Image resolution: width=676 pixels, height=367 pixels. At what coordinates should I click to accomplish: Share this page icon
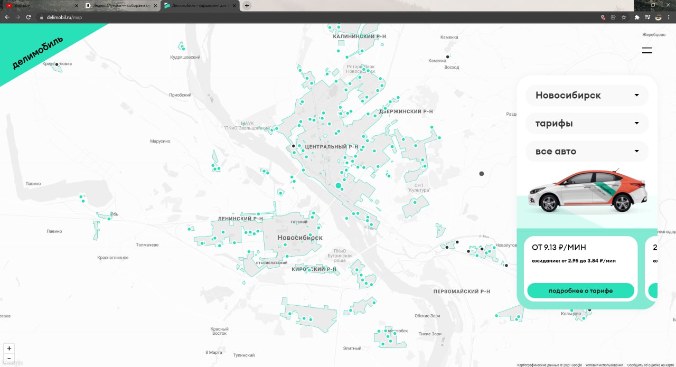(x=613, y=17)
